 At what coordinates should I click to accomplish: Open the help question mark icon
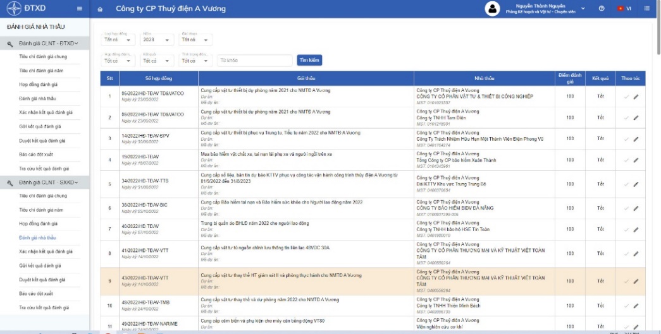602,9
